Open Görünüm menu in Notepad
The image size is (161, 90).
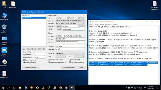point(108,24)
